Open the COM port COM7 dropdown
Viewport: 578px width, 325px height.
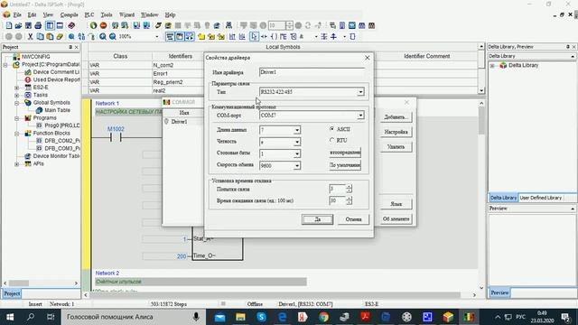360,116
